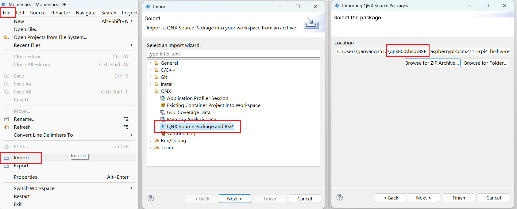Expand the Git category in the tree

point(151,77)
